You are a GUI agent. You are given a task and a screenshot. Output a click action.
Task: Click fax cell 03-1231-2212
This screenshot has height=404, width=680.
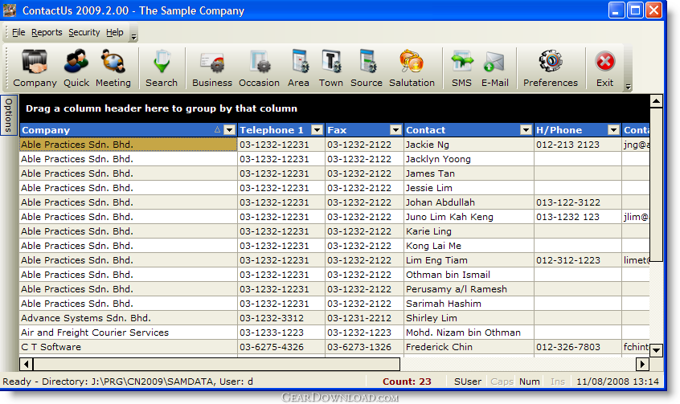point(364,318)
